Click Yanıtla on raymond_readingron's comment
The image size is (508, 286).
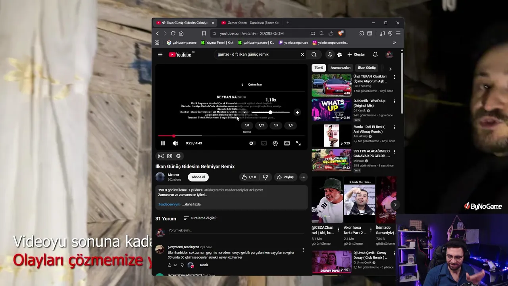pyautogui.click(x=204, y=265)
